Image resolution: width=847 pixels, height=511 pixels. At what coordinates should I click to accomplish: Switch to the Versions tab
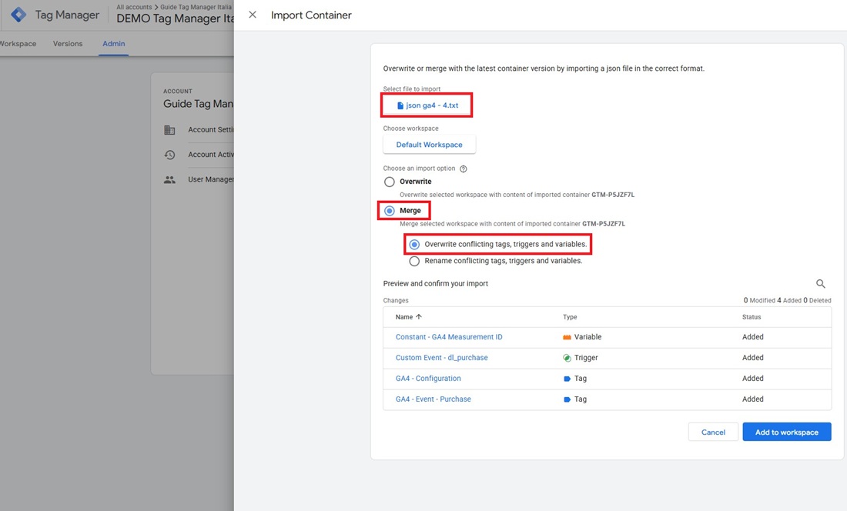tap(68, 44)
